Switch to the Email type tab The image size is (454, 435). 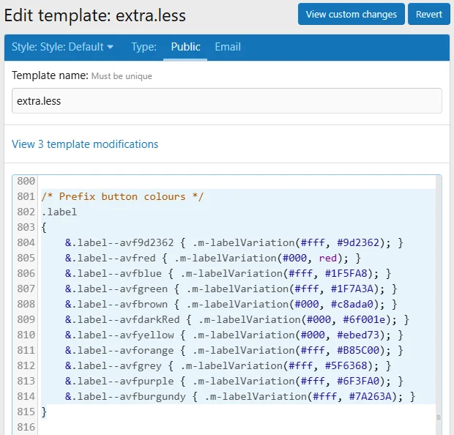click(x=228, y=47)
